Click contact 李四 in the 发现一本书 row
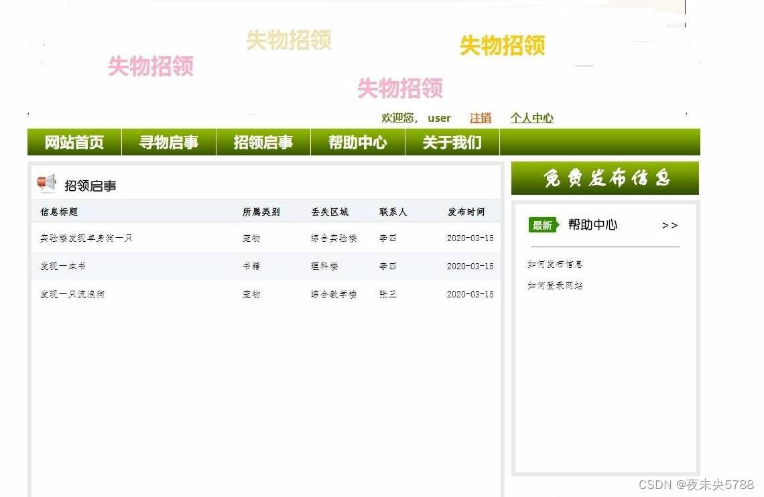764x497 pixels. (x=388, y=266)
